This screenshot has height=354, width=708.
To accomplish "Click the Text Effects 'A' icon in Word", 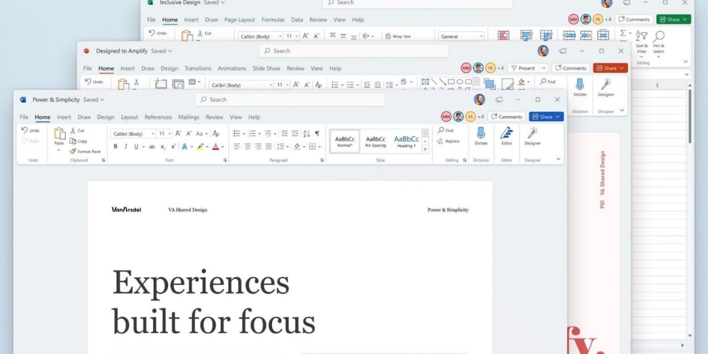I will point(185,147).
